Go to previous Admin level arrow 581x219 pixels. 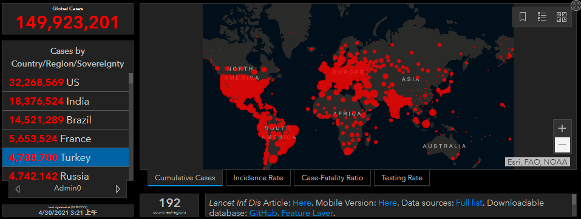[18, 189]
